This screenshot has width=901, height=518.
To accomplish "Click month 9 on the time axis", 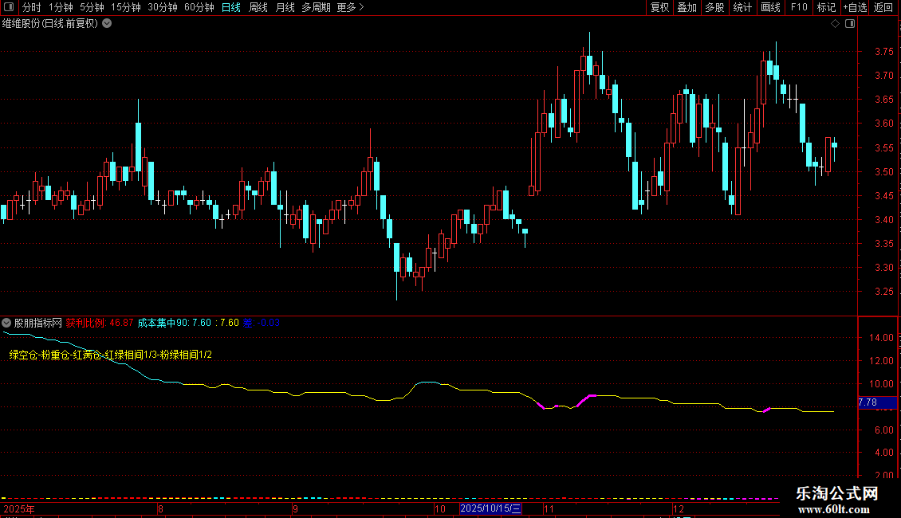I will coord(295,508).
